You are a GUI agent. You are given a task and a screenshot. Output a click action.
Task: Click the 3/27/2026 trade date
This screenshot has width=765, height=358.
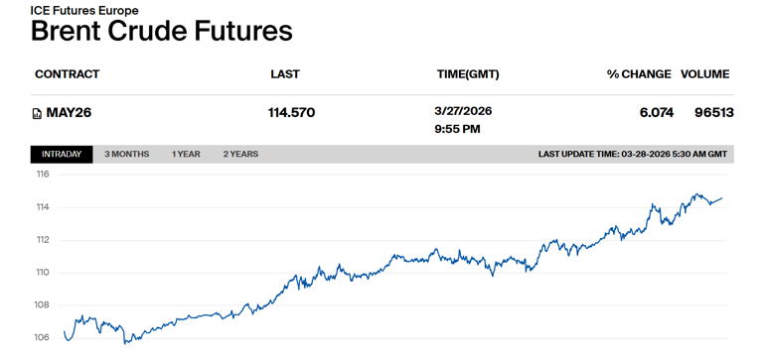[463, 111]
